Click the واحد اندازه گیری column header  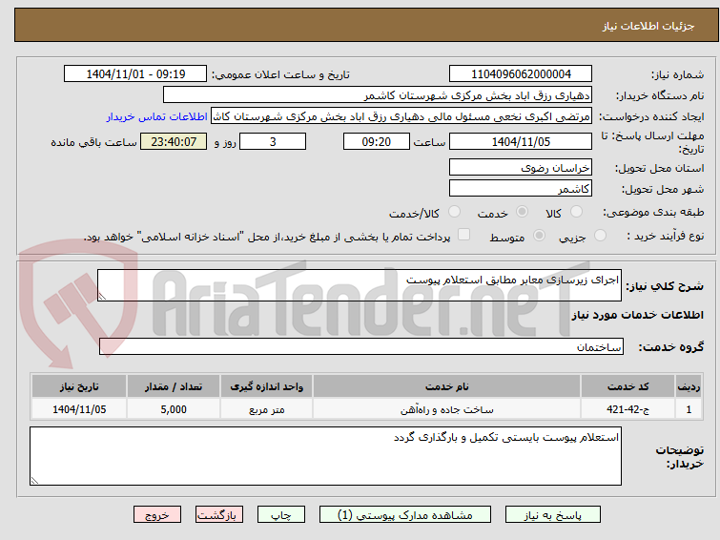[266, 386]
